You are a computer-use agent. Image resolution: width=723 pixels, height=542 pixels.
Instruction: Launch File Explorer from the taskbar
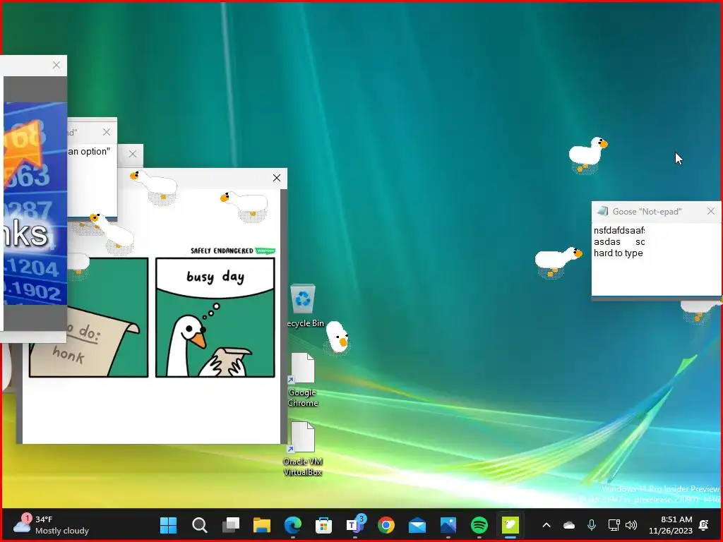click(262, 525)
